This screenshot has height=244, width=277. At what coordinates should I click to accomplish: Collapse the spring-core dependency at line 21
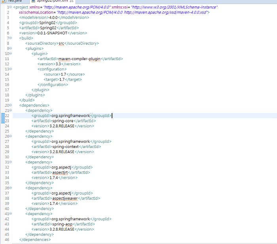tap(10, 110)
